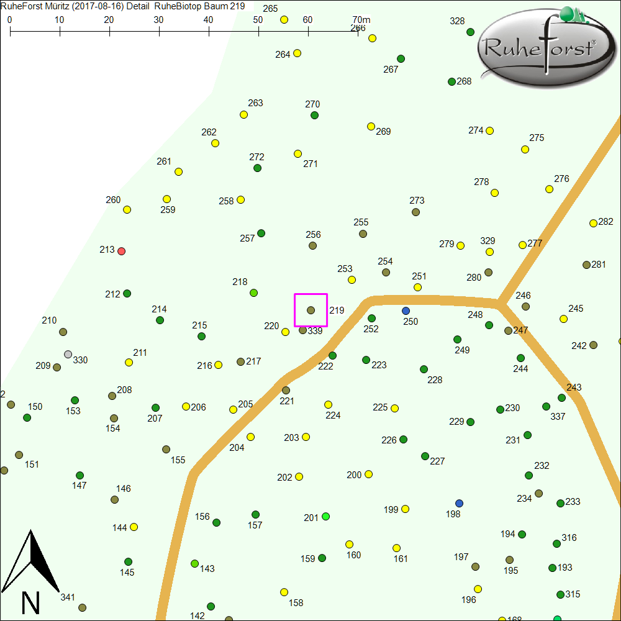Screen dimensions: 621x621
Task: Click yellow tree marker 265
Action: click(284, 20)
